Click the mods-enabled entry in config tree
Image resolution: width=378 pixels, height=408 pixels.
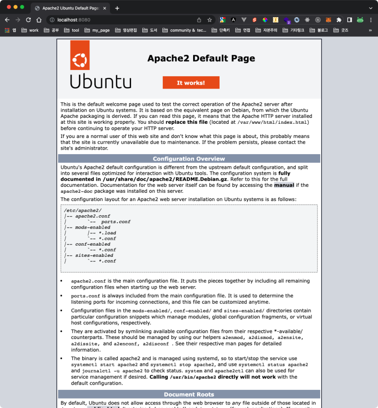tap(92, 227)
